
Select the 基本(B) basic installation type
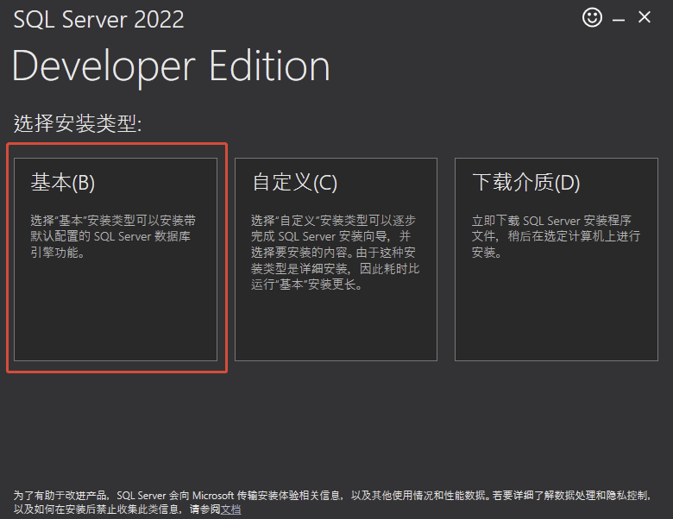[x=63, y=183]
